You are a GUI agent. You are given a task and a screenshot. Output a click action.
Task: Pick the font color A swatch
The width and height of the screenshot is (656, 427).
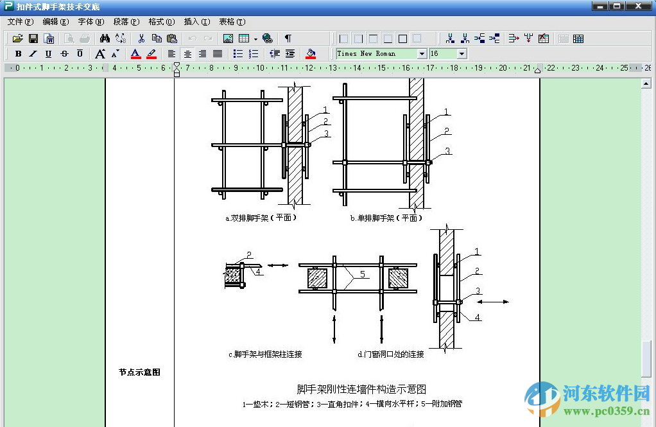click(135, 53)
